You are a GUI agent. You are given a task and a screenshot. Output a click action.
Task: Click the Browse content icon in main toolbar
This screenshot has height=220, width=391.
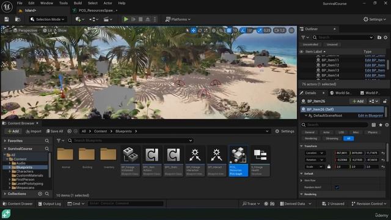(x=18, y=19)
